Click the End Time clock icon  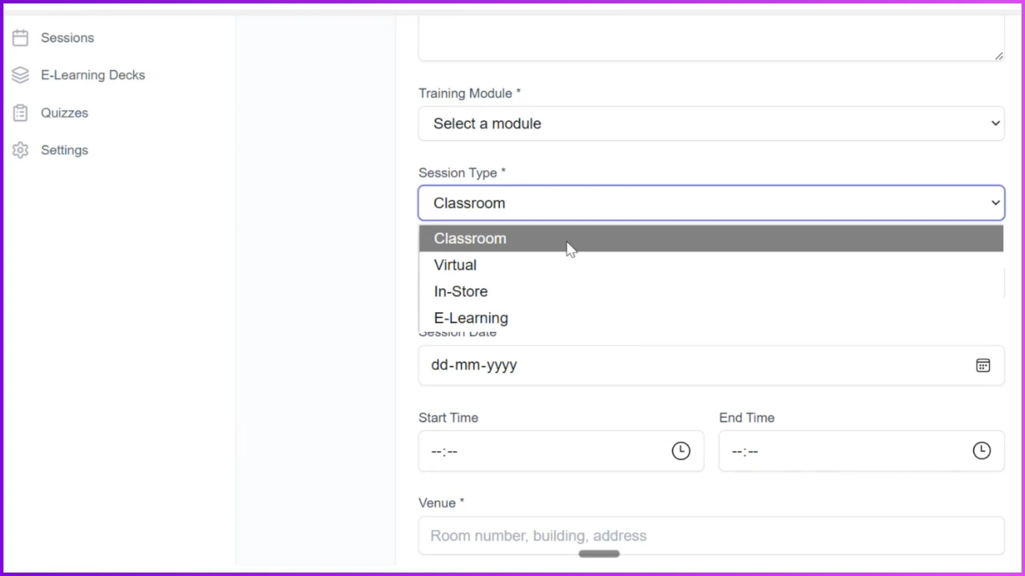coord(982,451)
